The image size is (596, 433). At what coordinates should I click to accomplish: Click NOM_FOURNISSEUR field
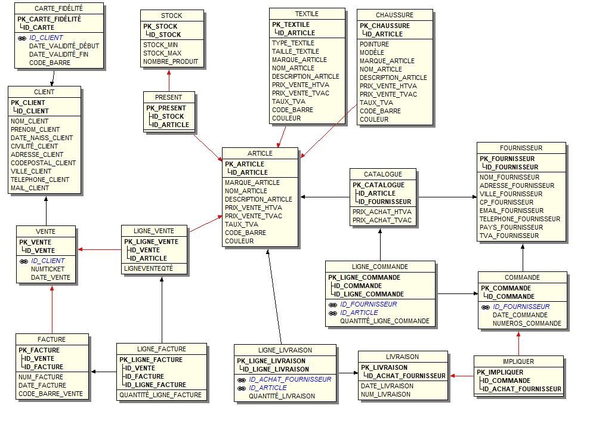pos(509,177)
